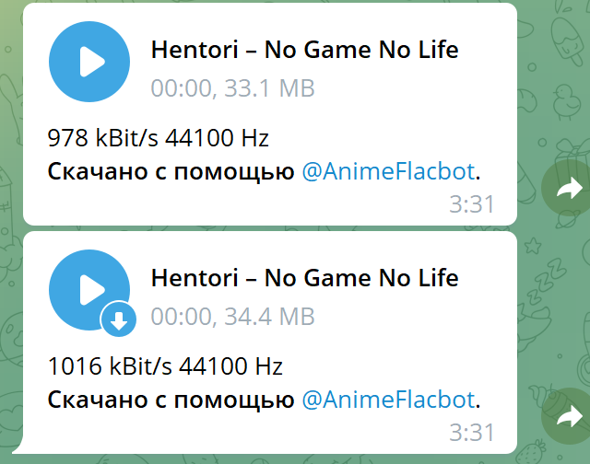The image size is (590, 464).
Task: Click the second Hentori – No Game No Life title
Action: (305, 278)
